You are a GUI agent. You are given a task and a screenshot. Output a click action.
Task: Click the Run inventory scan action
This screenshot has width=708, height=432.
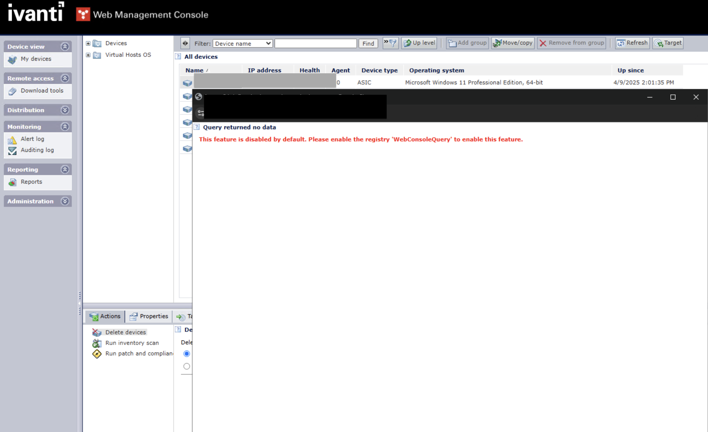click(132, 343)
